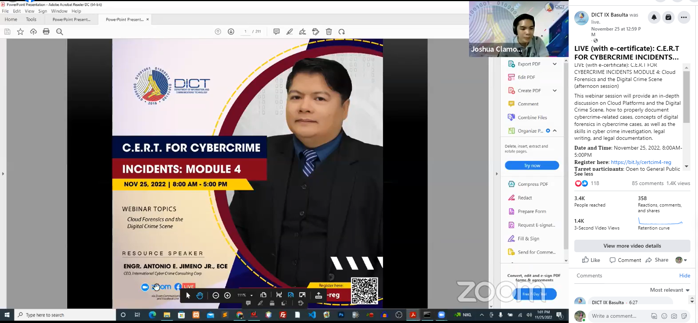The height and width of the screenshot is (323, 698).
Task: Choose the selection arrow tool in floating toolbar
Action: click(x=188, y=295)
